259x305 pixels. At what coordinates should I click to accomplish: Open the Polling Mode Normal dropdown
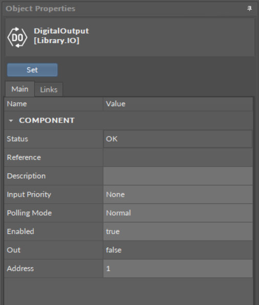coord(178,213)
